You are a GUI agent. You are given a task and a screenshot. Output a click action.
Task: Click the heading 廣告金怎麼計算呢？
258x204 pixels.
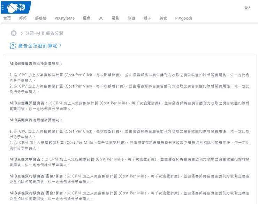[40, 46]
